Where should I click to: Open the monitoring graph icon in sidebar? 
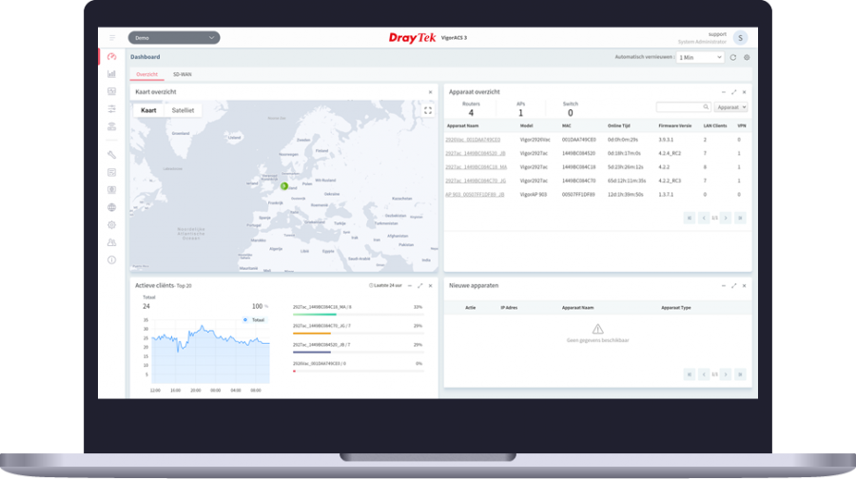click(112, 91)
